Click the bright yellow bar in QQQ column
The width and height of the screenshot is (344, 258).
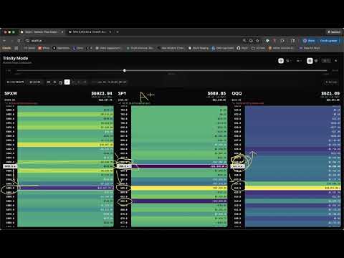coord(293,188)
